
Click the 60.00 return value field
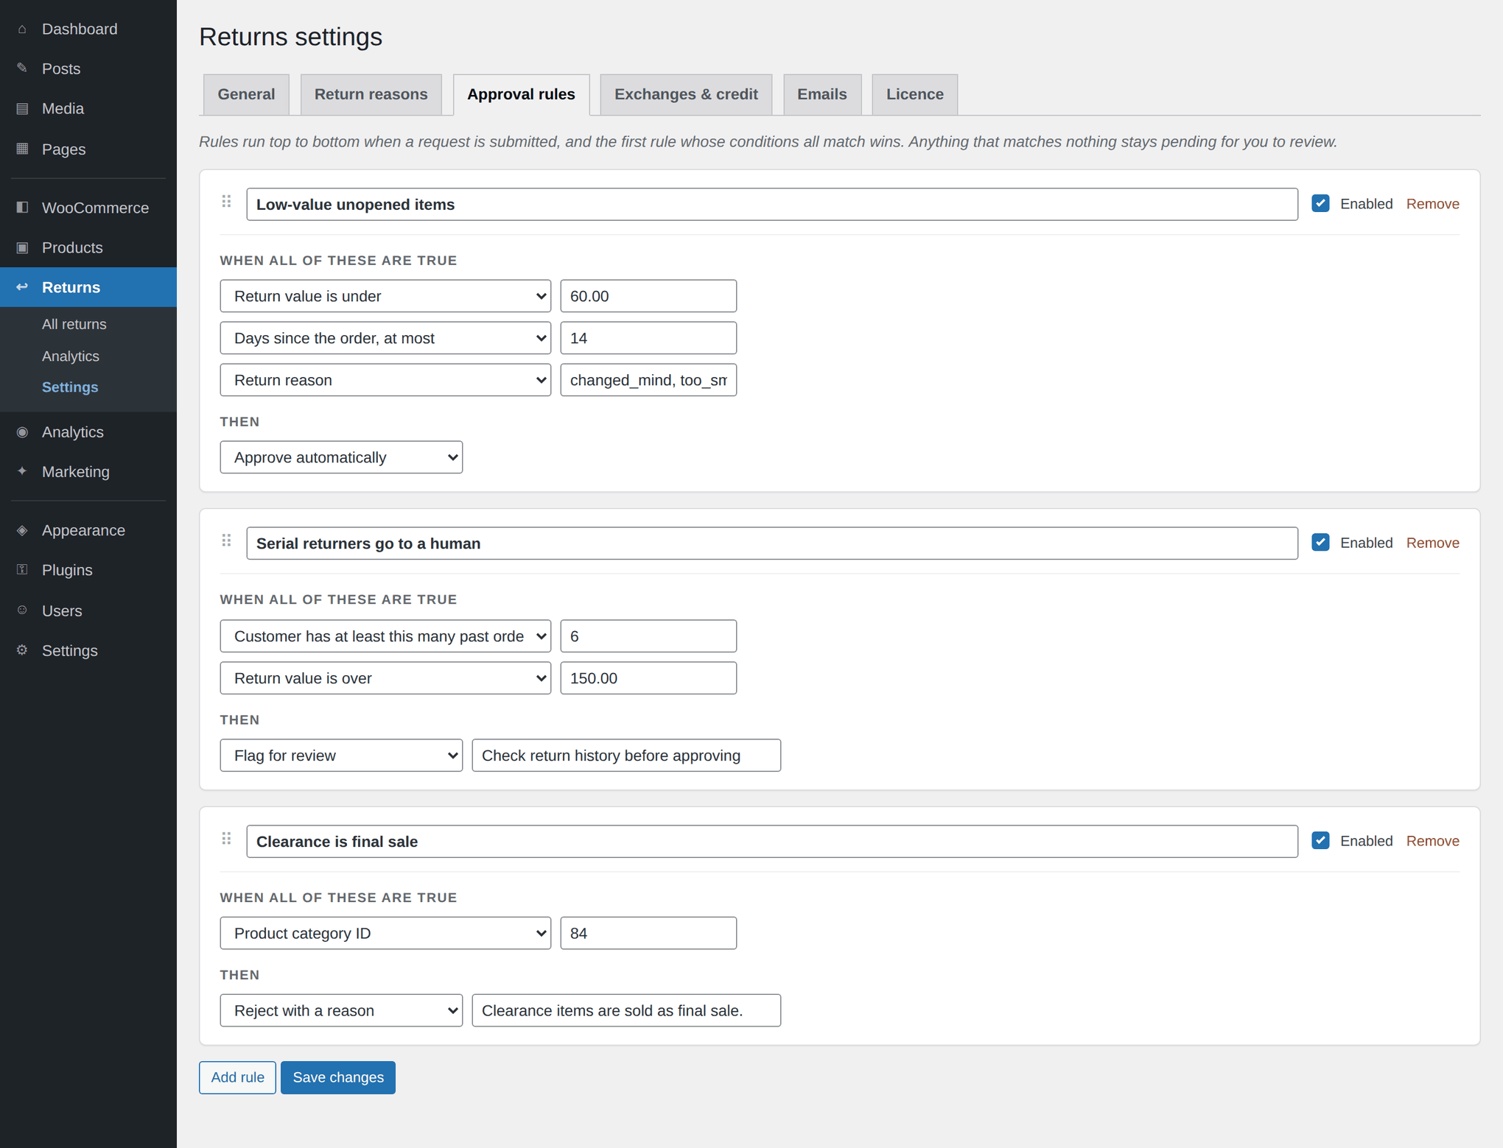click(x=648, y=296)
